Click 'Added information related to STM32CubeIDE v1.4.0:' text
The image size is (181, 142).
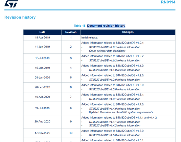(113, 104)
